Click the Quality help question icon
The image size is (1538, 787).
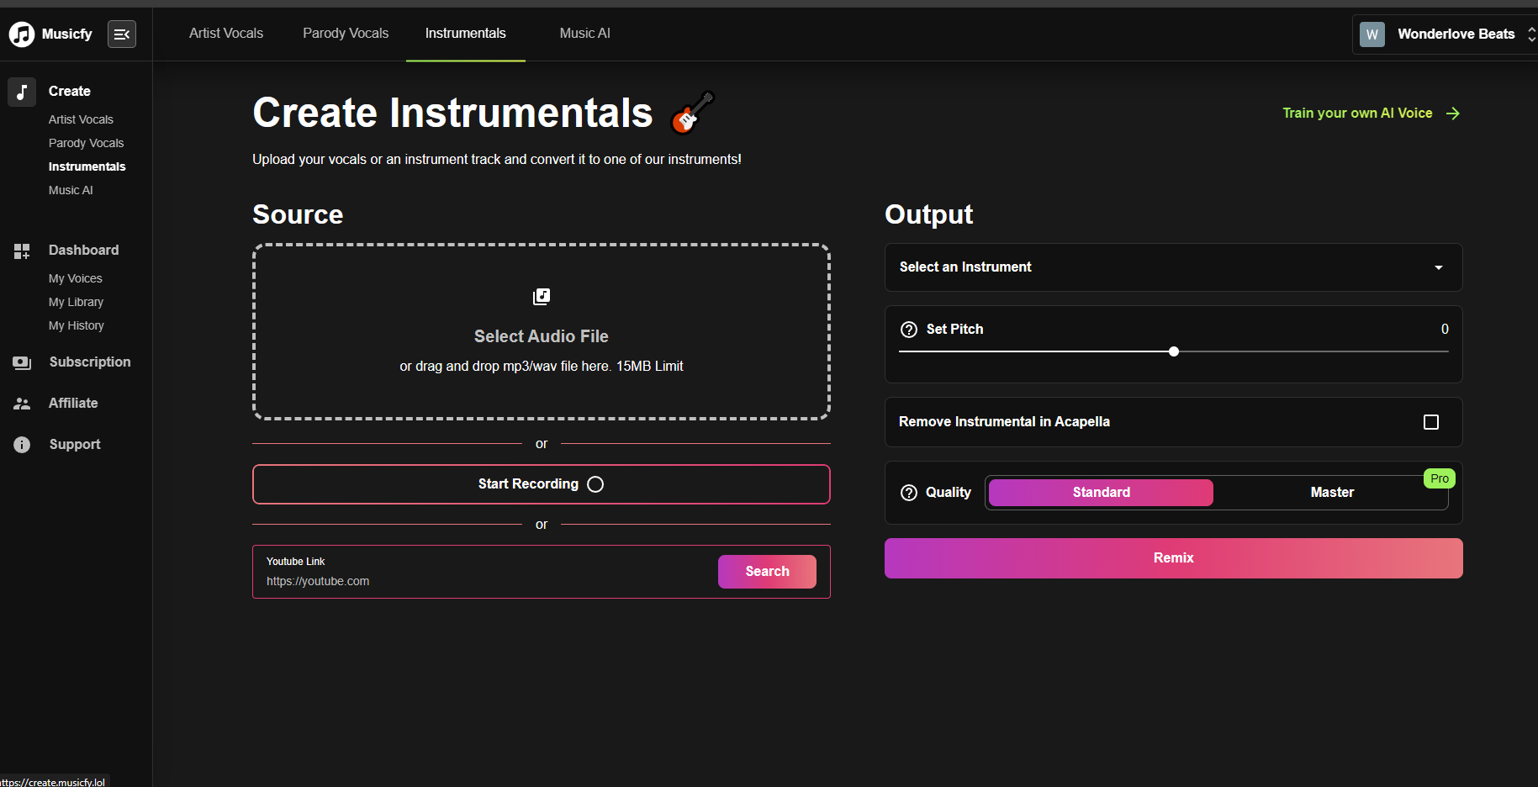point(909,493)
